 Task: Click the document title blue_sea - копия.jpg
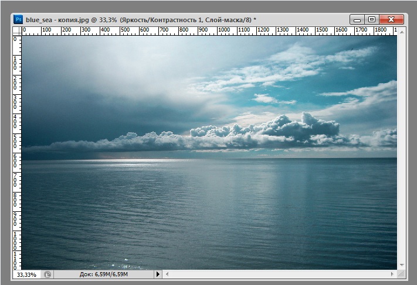(x=57, y=20)
